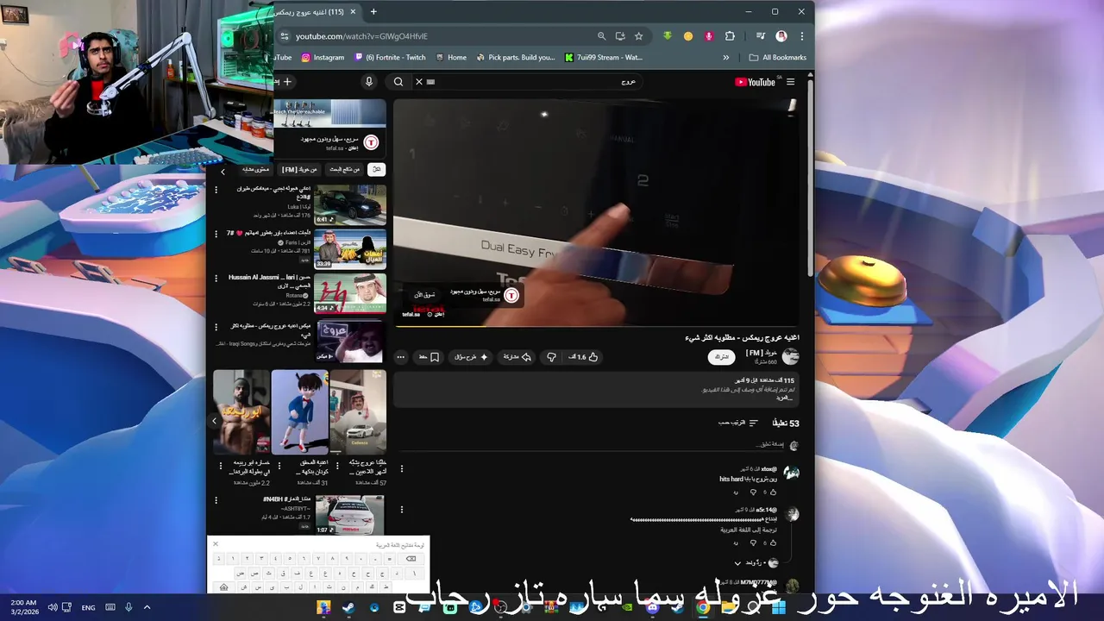Screen dimensions: 1104x621
Task: Click the yellow circle extension icon
Action: 687,36
